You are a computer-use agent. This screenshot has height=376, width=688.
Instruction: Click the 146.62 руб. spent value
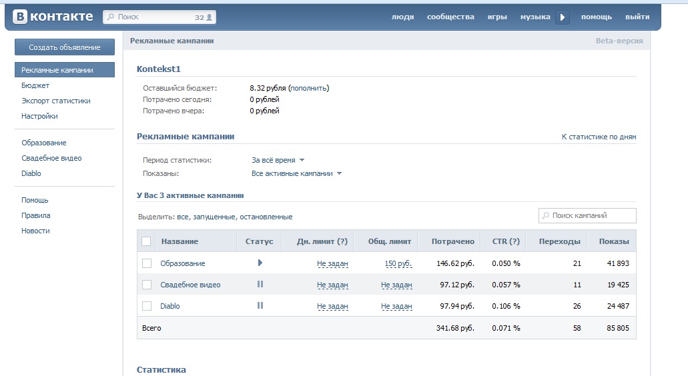(x=455, y=263)
